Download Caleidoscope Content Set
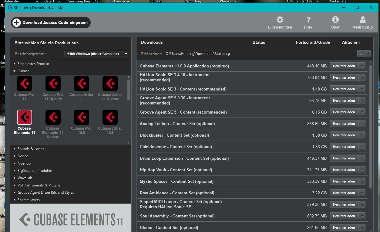380x232 pixels. (x=344, y=147)
